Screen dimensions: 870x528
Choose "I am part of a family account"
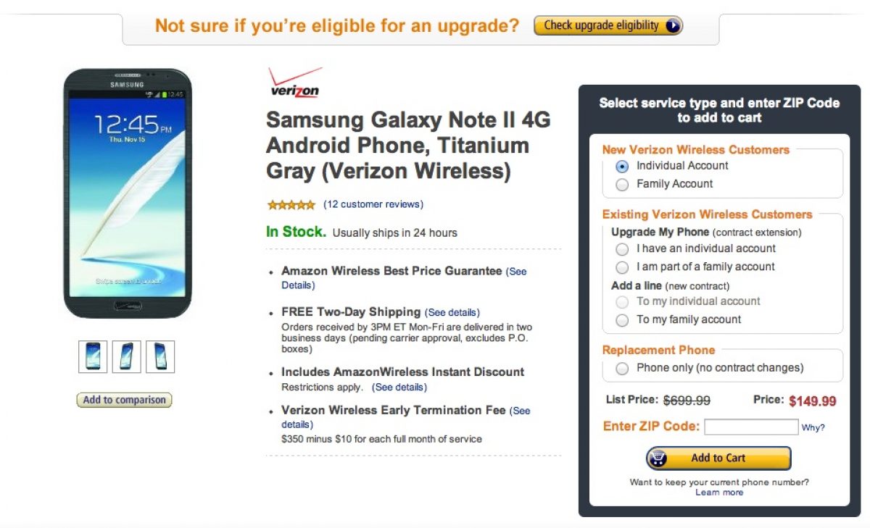(622, 267)
